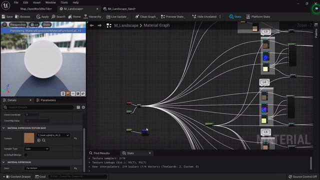
Task: Open the Sampler Type dropdown
Action: tap(37, 149)
